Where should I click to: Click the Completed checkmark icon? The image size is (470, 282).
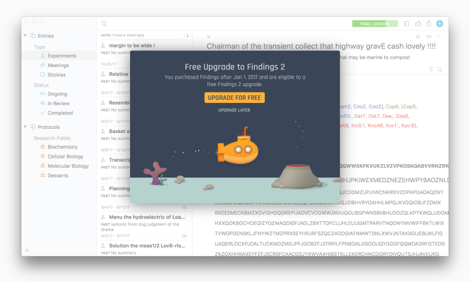tap(43, 113)
